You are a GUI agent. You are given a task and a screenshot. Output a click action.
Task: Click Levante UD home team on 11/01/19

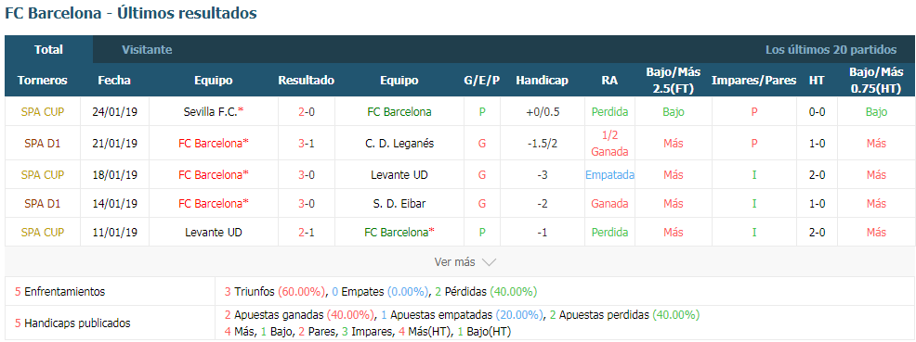click(214, 232)
